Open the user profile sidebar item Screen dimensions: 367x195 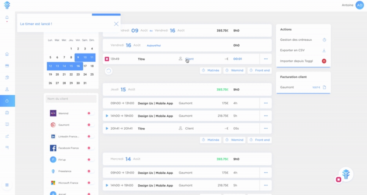tap(7, 89)
